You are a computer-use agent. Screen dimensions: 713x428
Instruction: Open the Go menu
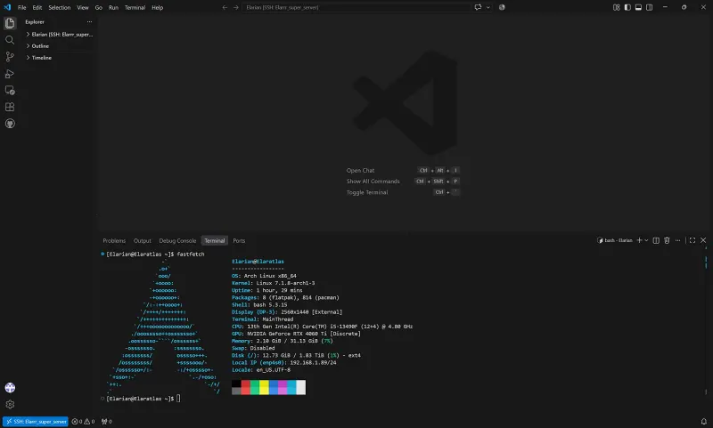(x=99, y=7)
